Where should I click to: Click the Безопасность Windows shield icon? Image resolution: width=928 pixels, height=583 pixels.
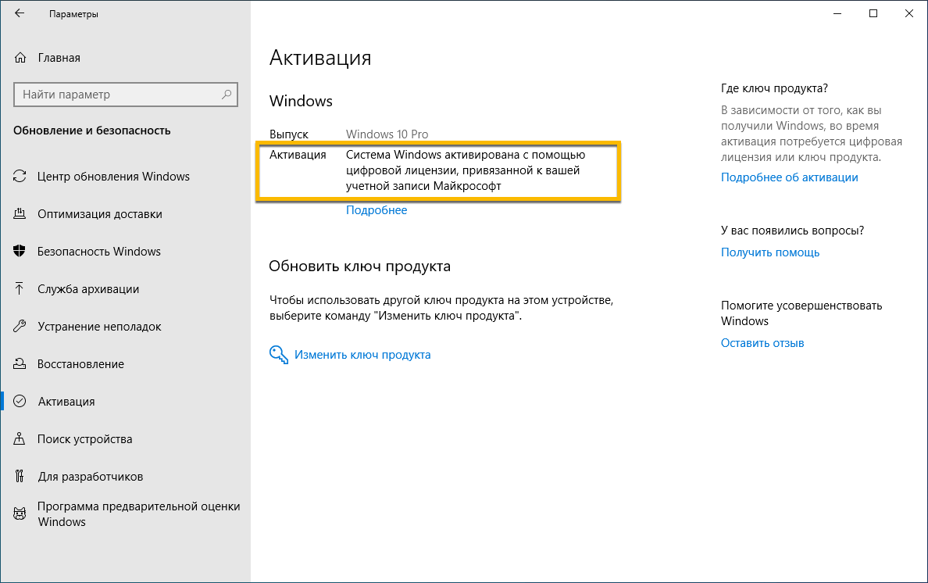20,252
